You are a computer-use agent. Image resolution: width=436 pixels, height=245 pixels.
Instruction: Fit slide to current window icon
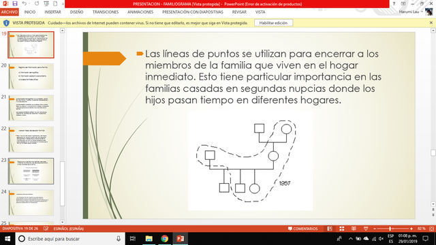431,229
